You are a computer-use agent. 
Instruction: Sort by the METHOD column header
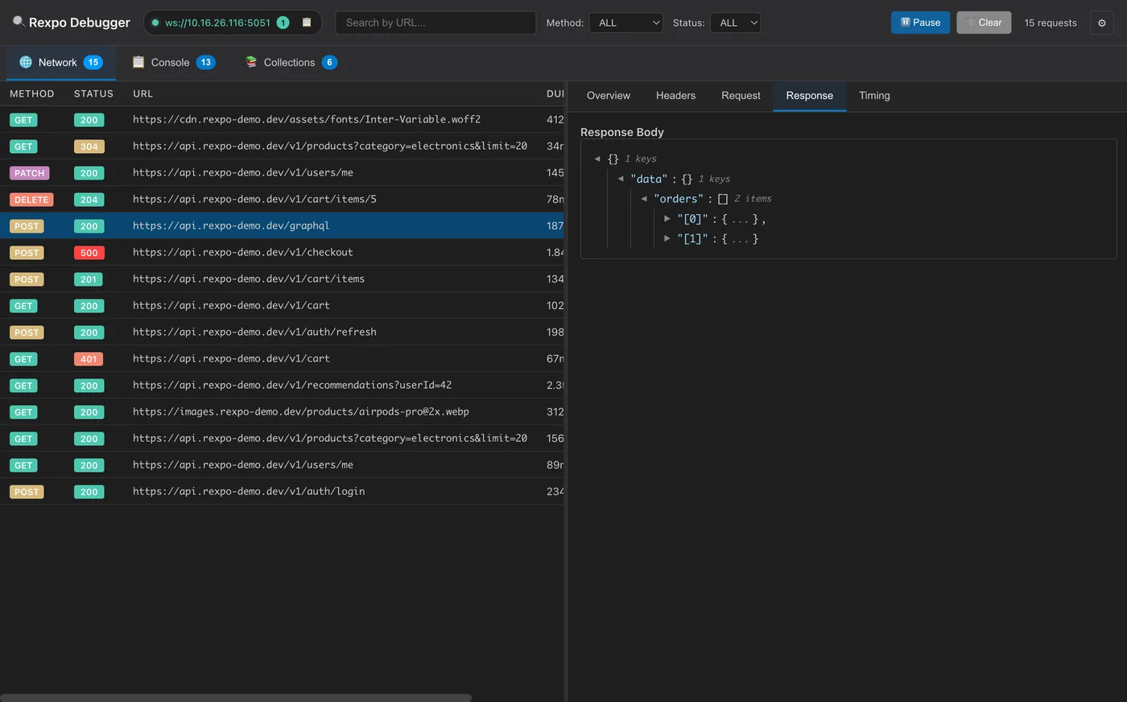click(32, 93)
